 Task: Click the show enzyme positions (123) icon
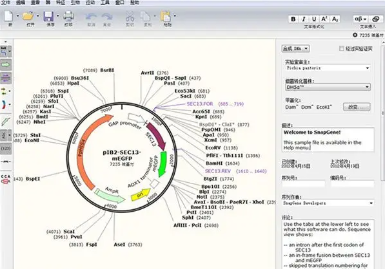pyautogui.click(x=6, y=148)
